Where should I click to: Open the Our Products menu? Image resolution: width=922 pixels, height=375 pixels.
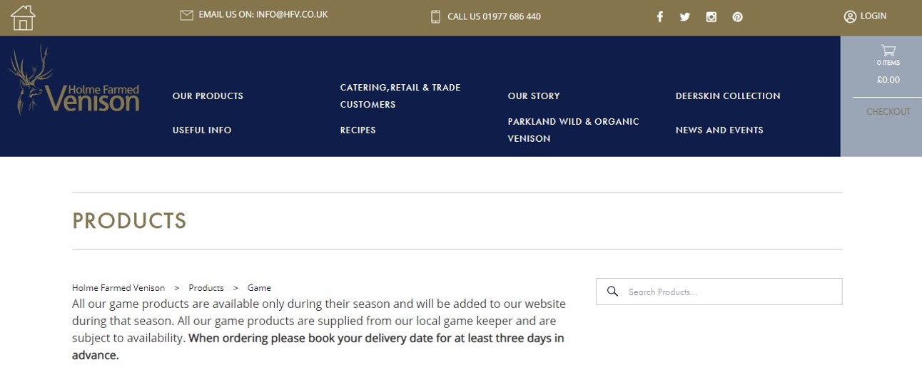coord(208,96)
